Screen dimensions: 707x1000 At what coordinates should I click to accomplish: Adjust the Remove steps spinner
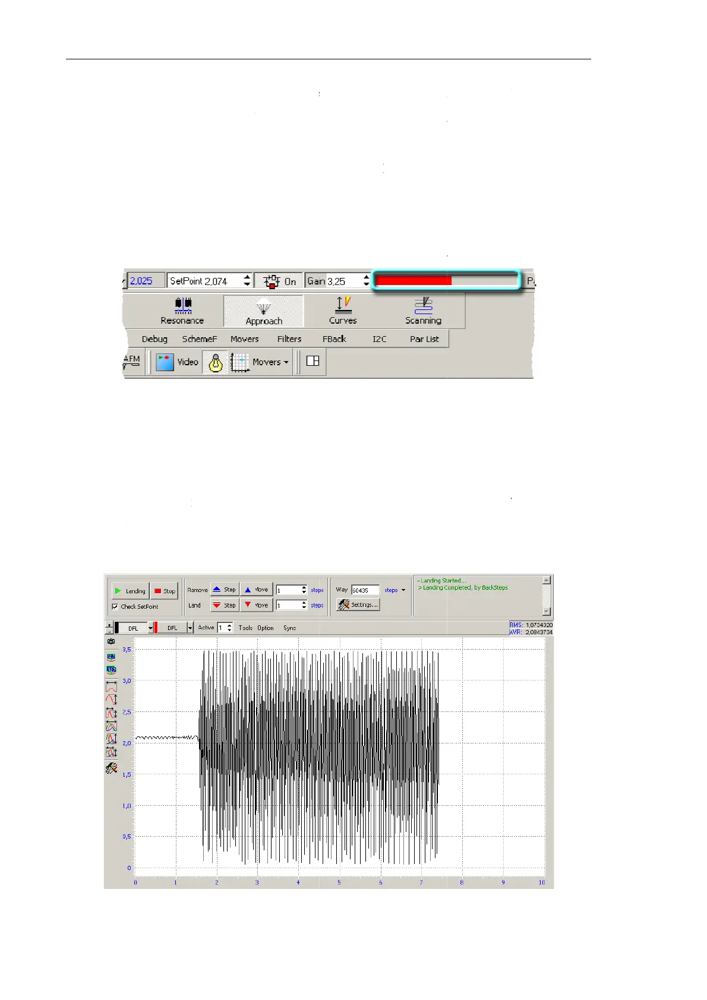[x=304, y=590]
